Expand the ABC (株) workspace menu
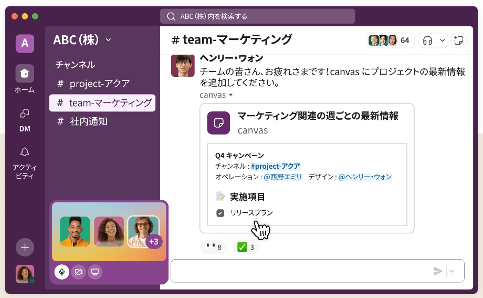483x298 pixels. tap(82, 40)
